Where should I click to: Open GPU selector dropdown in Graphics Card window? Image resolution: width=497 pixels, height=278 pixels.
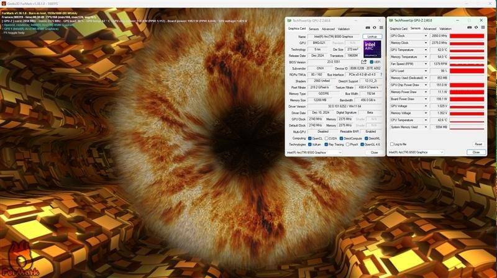coord(314,153)
